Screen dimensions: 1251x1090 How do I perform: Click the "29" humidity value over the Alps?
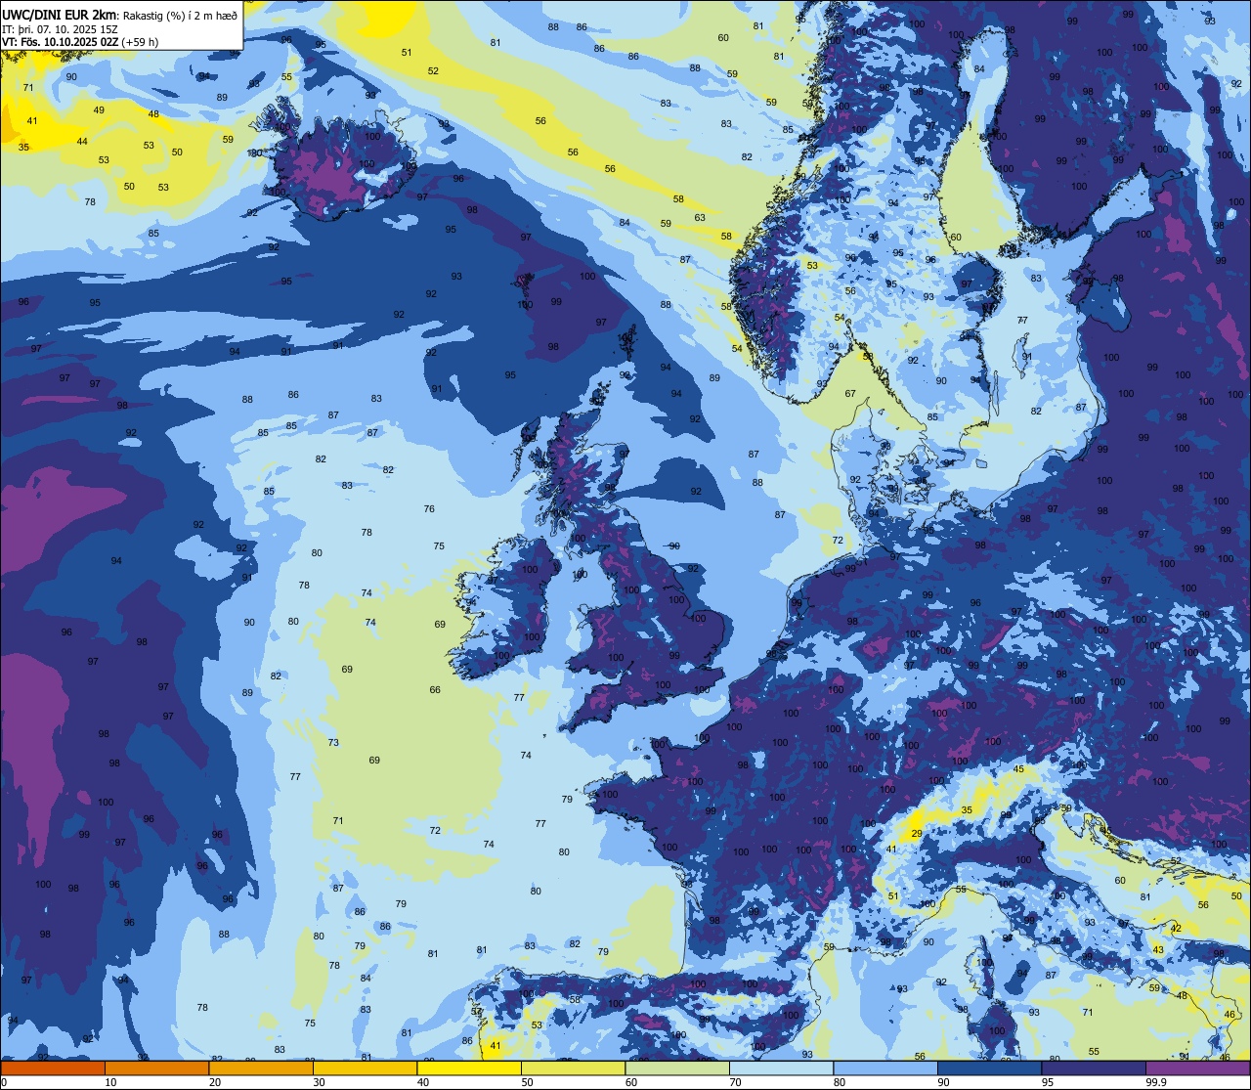tap(917, 833)
